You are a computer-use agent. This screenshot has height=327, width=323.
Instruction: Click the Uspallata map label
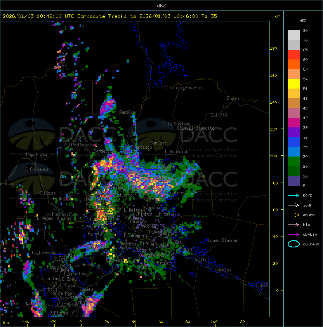[36, 155]
